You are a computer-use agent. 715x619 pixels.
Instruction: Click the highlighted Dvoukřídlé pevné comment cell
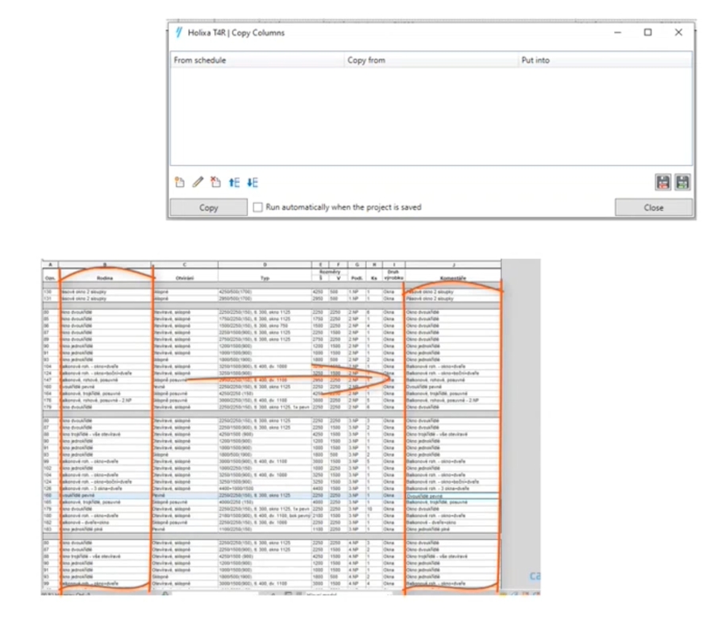pyautogui.click(x=451, y=496)
